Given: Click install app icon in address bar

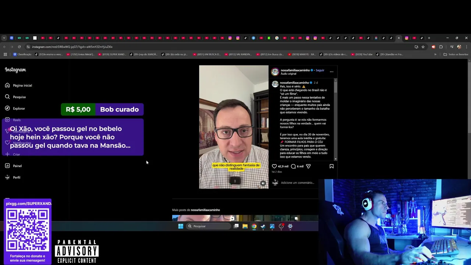Looking at the screenshot, I should (x=416, y=47).
